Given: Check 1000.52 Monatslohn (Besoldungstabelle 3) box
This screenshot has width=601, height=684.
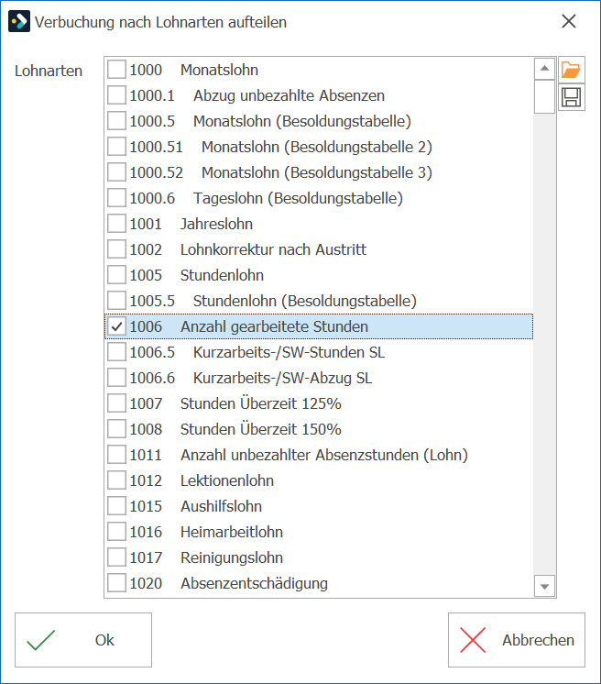Looking at the screenshot, I should tap(116, 172).
